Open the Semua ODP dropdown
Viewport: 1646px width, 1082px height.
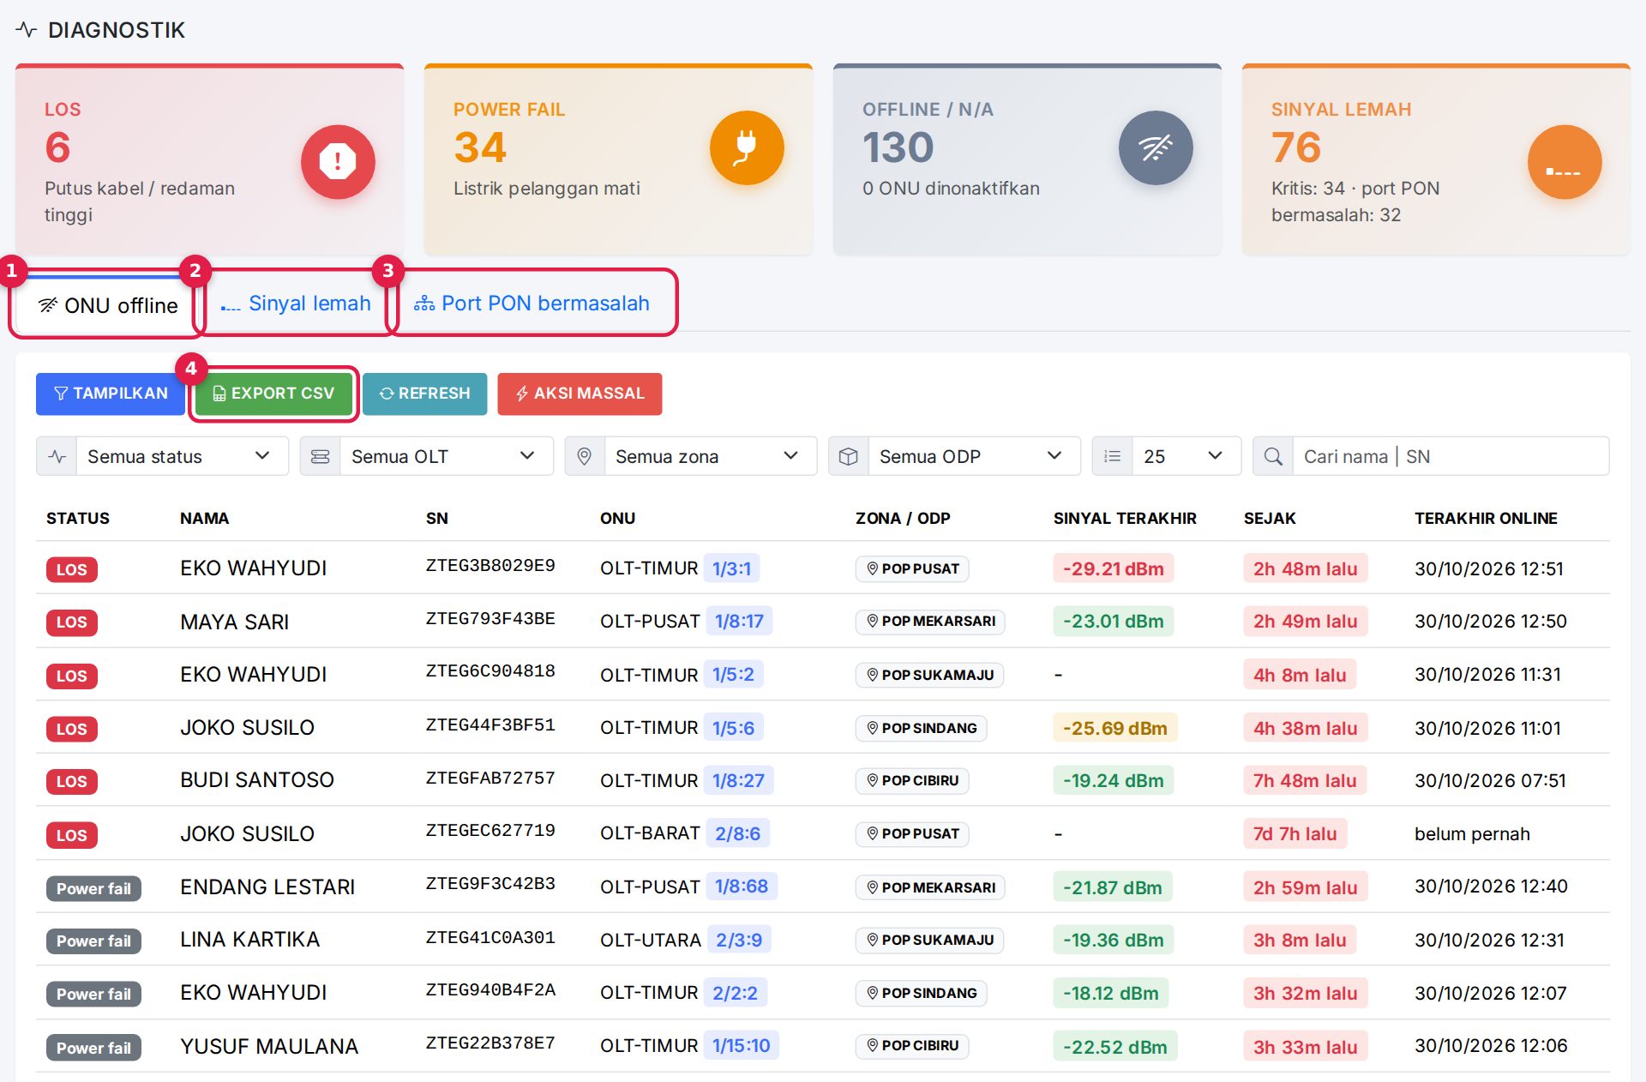click(974, 456)
